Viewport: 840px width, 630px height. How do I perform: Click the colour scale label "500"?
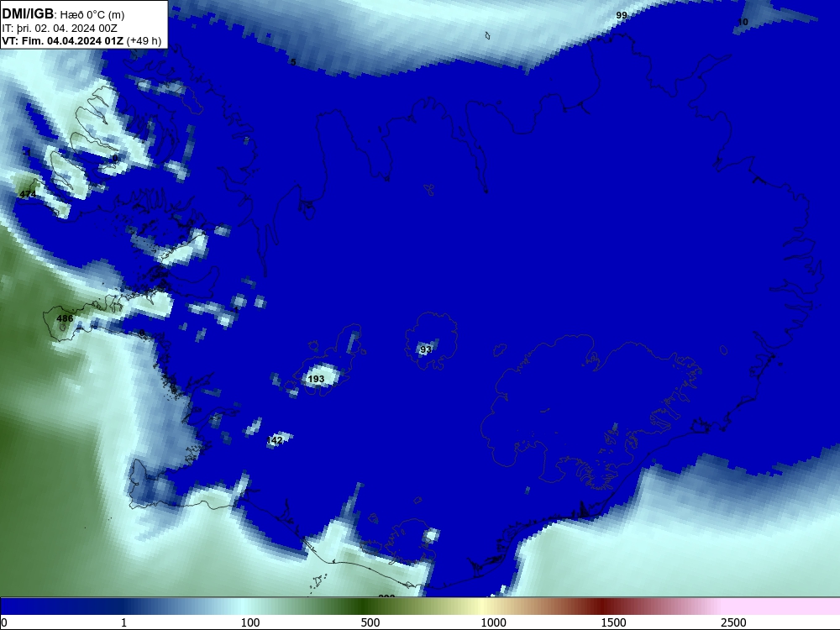tap(370, 622)
